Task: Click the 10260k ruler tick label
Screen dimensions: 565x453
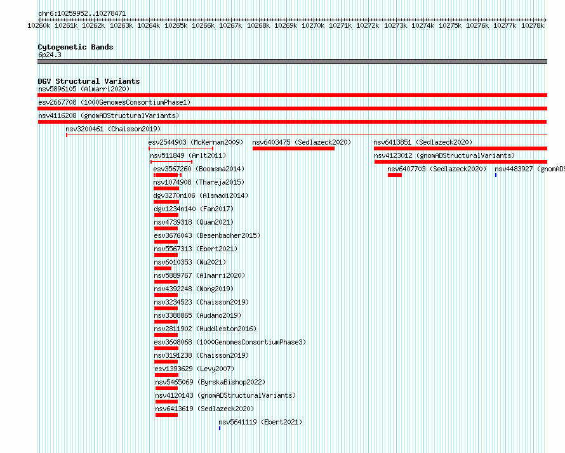Action: point(39,25)
